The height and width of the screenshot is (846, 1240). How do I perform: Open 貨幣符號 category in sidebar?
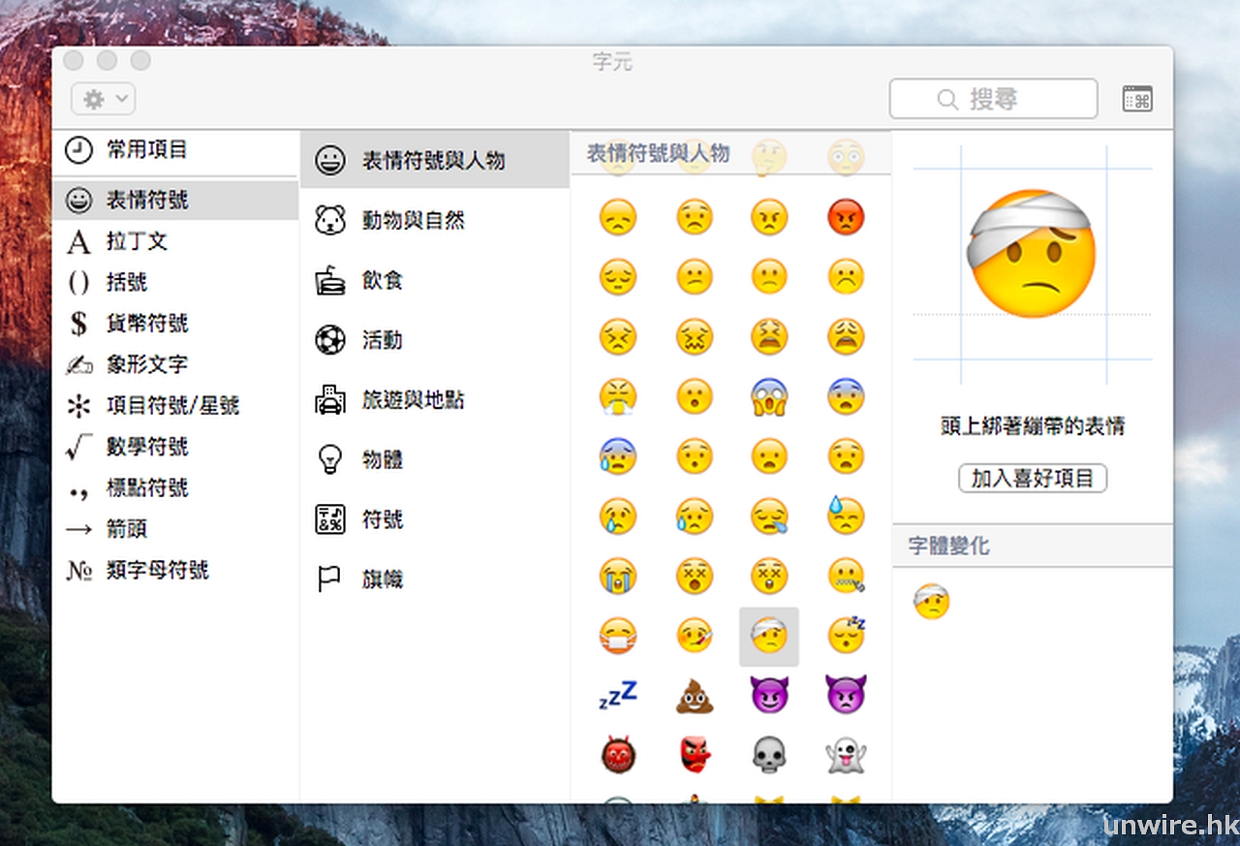[146, 324]
